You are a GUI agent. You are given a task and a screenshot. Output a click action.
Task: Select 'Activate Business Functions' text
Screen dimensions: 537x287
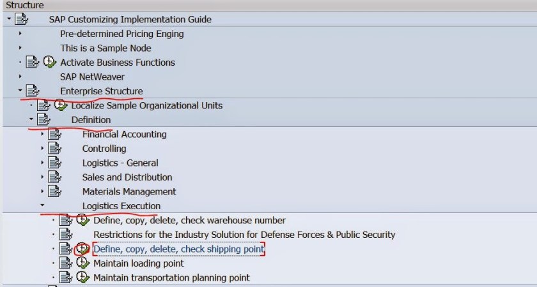(118, 63)
